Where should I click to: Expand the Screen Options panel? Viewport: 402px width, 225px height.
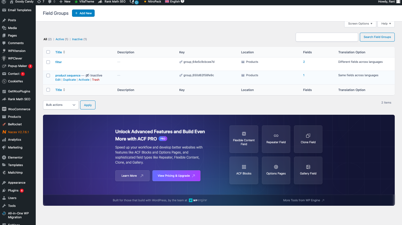(360, 23)
